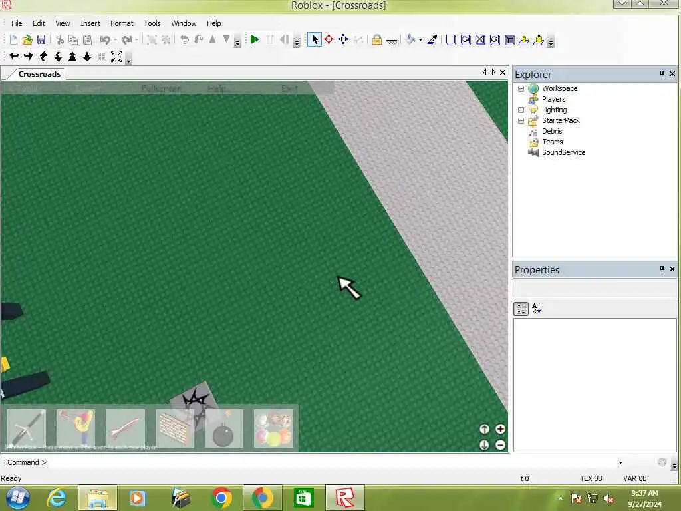This screenshot has width=681, height=511.
Task: Pin the Explorer panel
Action: 662,73
